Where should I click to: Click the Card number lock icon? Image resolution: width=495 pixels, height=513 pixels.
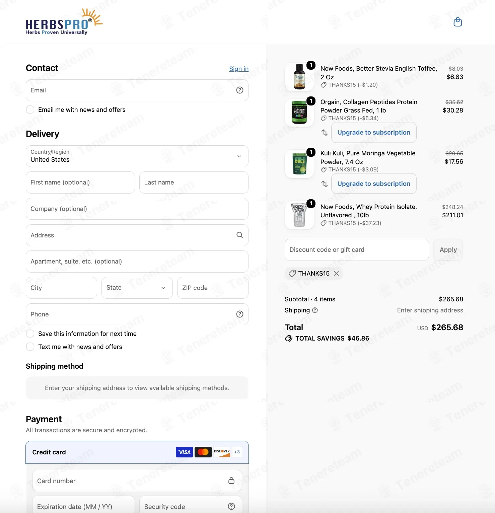click(x=231, y=481)
